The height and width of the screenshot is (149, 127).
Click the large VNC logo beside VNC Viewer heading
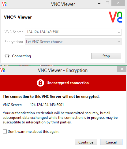point(115,17)
